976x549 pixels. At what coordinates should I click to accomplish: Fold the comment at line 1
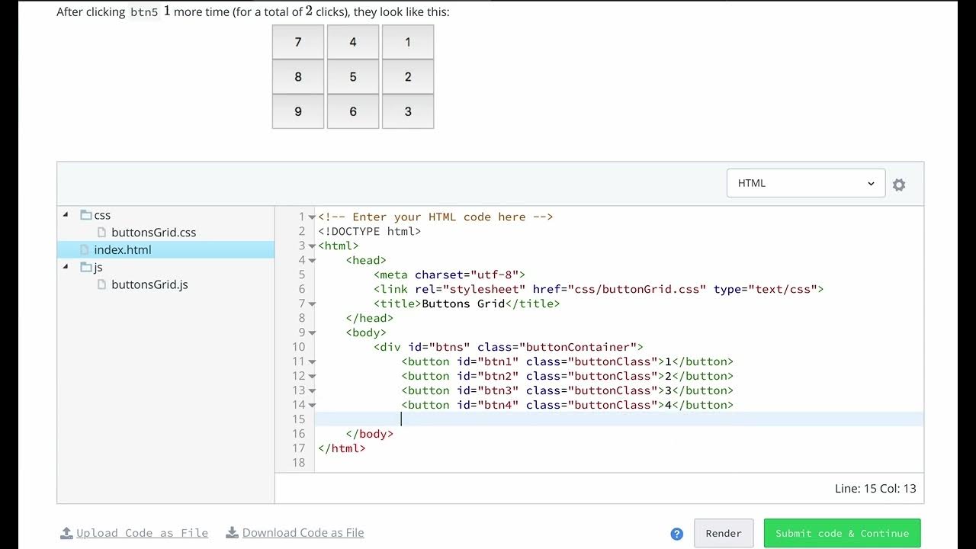312,217
